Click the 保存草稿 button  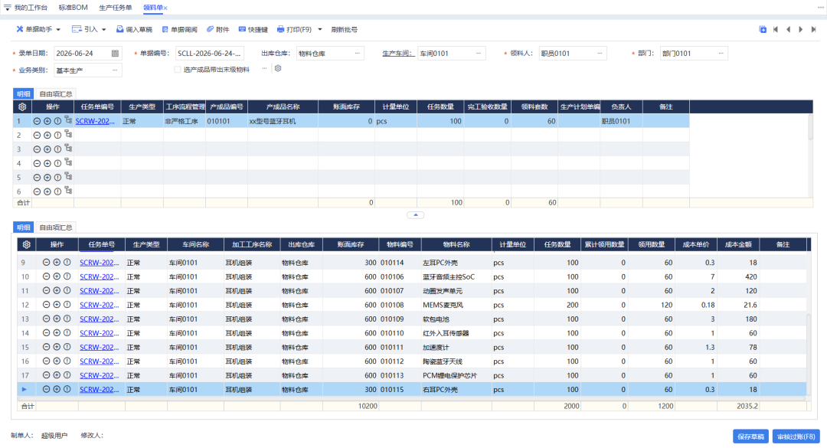point(750,437)
